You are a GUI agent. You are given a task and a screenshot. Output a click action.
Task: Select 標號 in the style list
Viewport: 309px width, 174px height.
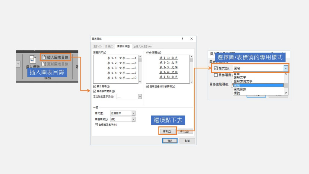pos(237,93)
